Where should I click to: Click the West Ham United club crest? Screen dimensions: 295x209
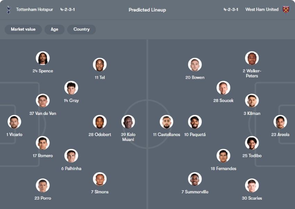286,10
